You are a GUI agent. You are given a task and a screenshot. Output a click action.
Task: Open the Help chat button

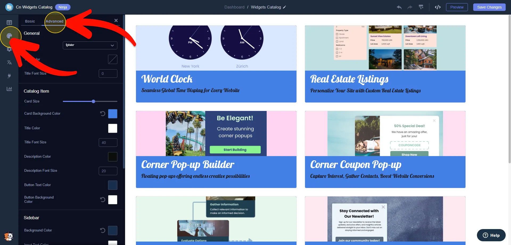click(491, 235)
